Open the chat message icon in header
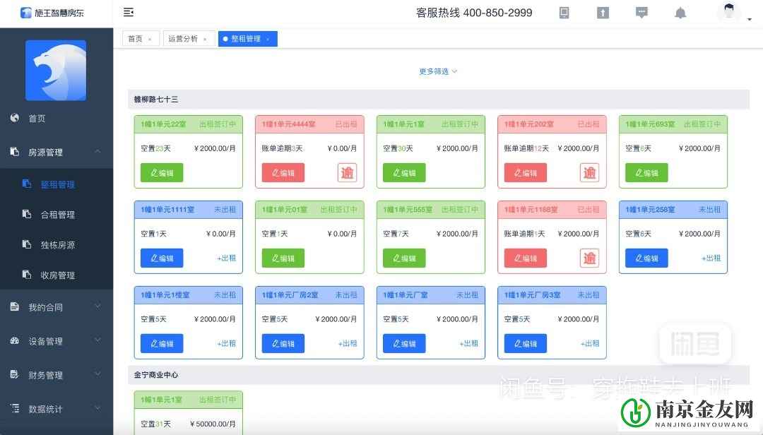This screenshot has height=435, width=763. (641, 13)
